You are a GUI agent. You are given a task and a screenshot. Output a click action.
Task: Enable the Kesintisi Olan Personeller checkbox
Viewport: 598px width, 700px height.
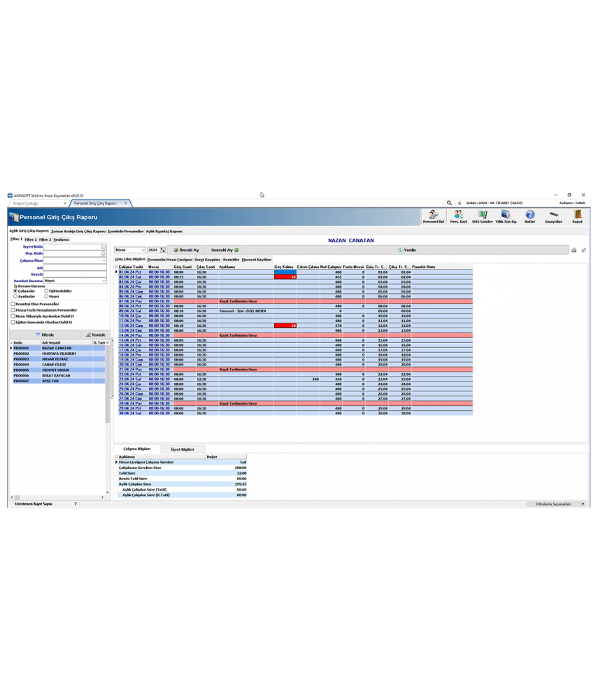coord(11,304)
